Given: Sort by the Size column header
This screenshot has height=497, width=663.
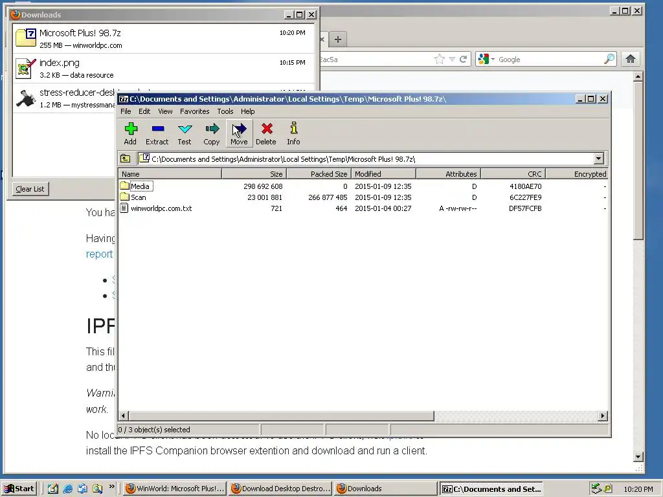Looking at the screenshot, I should [254, 174].
